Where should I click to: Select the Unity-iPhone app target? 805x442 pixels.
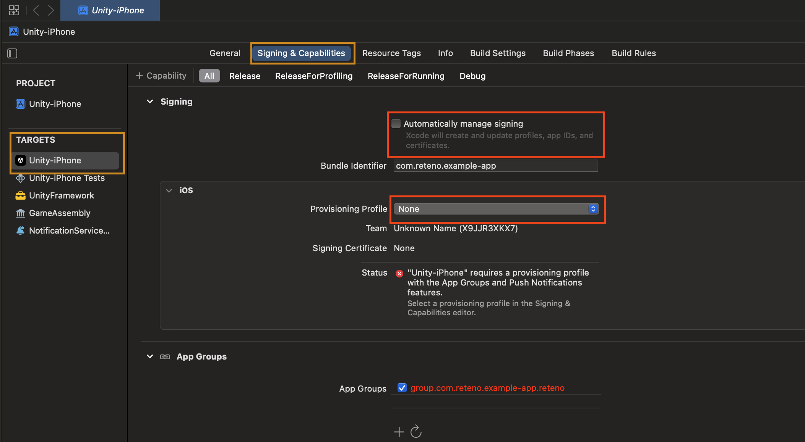[x=65, y=160]
